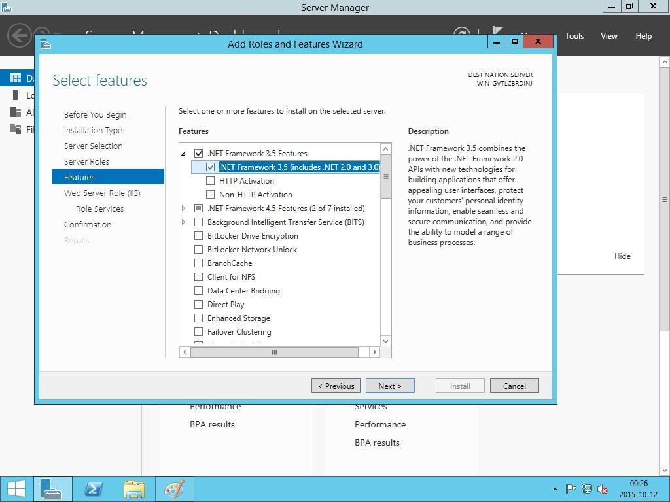Check Data Center Bridging feature
Viewport: 670px width, 502px height.
198,290
